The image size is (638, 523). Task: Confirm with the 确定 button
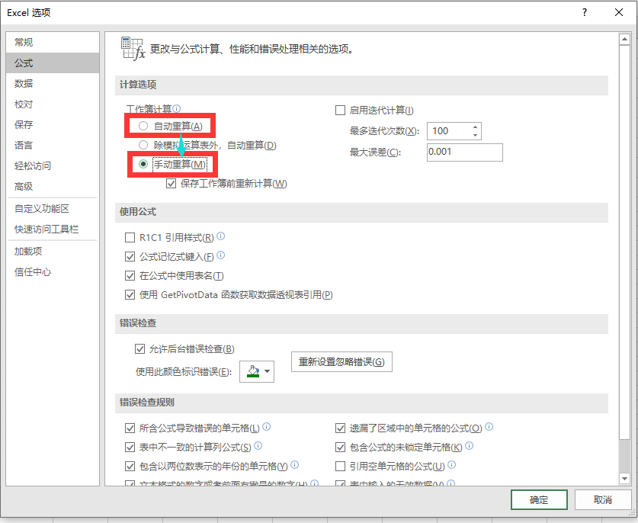click(x=539, y=499)
